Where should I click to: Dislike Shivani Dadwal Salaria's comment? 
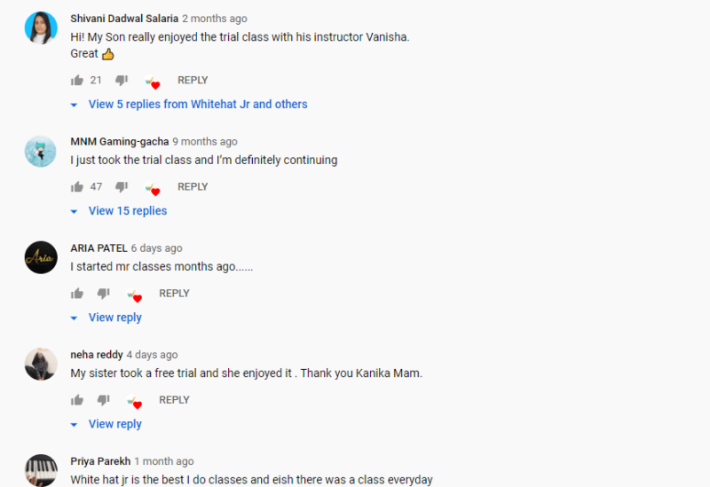point(122,80)
